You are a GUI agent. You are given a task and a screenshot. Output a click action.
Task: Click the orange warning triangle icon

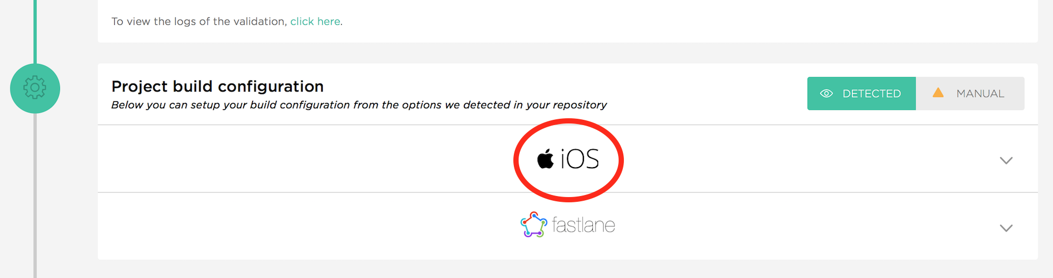point(938,93)
